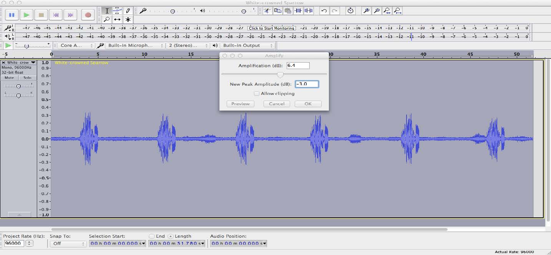Select the Time Shift tool
This screenshot has height=255, width=551.
click(118, 19)
